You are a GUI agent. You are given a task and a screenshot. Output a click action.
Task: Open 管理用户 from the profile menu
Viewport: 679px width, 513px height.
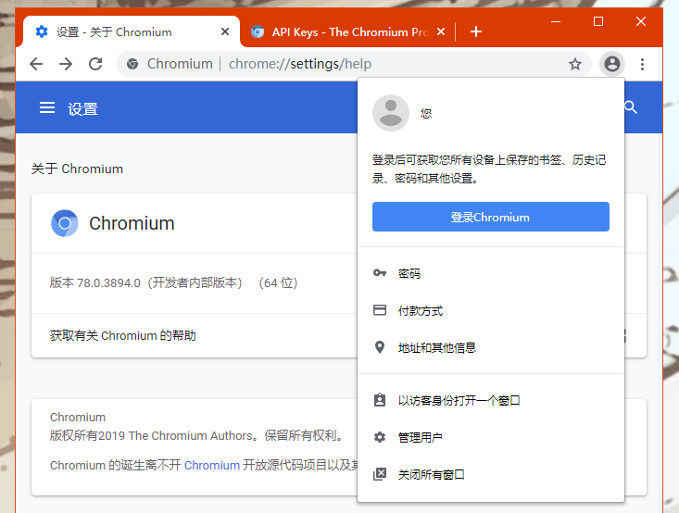point(421,437)
